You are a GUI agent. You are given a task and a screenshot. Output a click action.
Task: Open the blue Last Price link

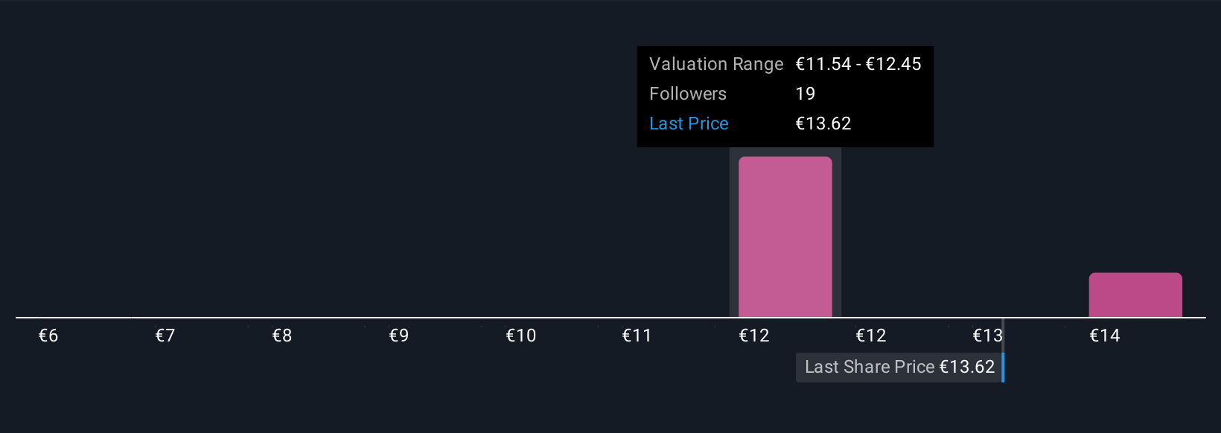689,124
